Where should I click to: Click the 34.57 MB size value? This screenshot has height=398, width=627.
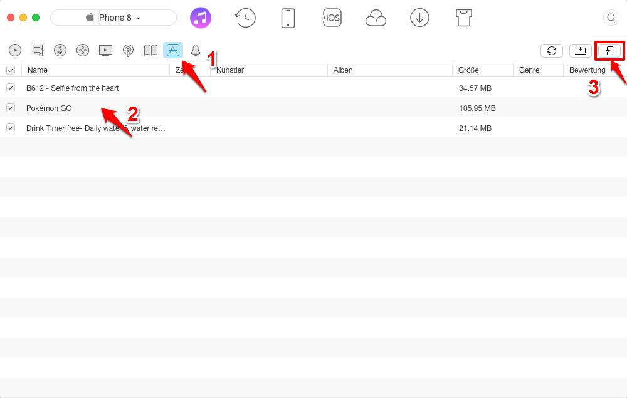click(x=475, y=88)
